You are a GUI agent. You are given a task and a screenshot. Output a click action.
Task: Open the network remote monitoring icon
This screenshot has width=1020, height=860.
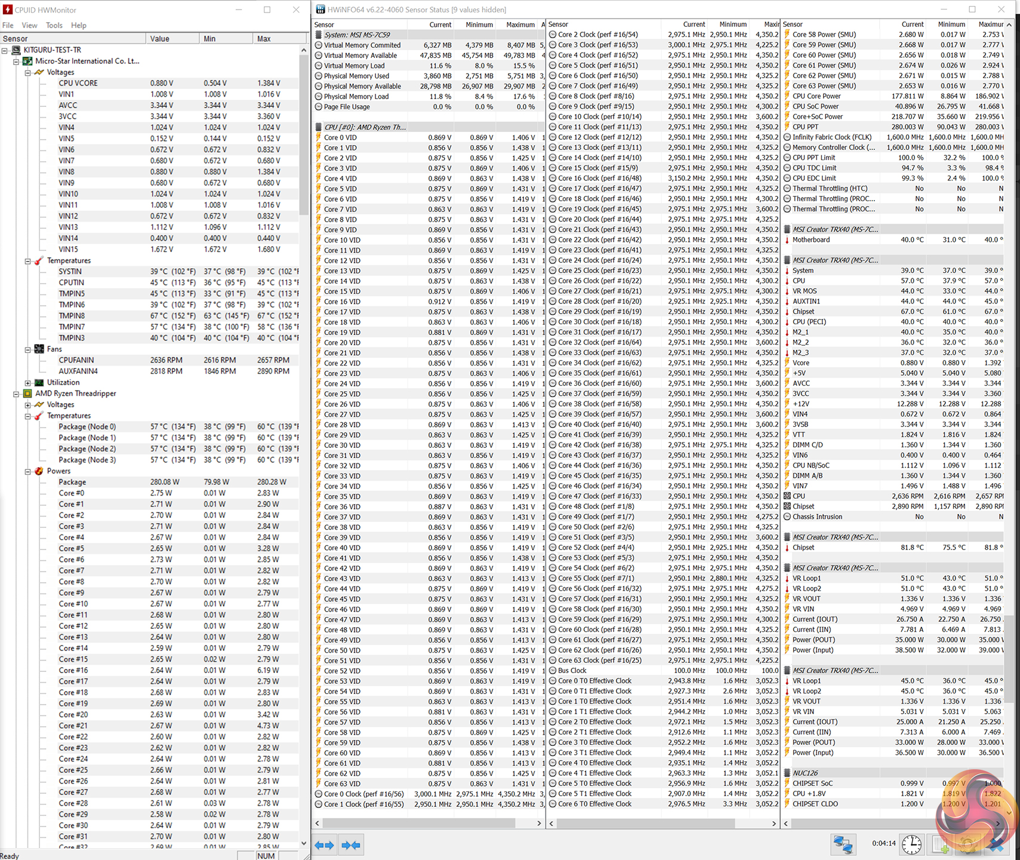(x=843, y=844)
